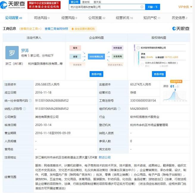Screen dimensions: 195x193
Task: Click the score distribution chart
Action: tap(175, 96)
